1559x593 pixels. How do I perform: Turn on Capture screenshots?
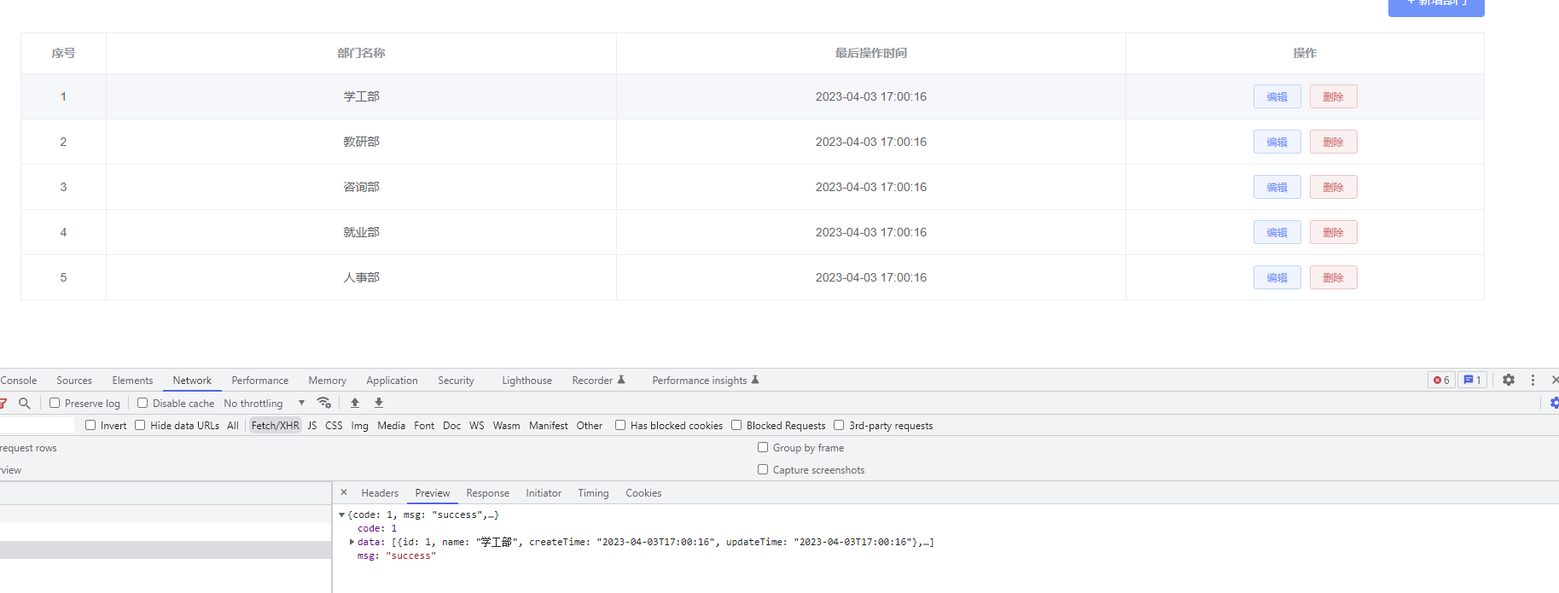[763, 469]
